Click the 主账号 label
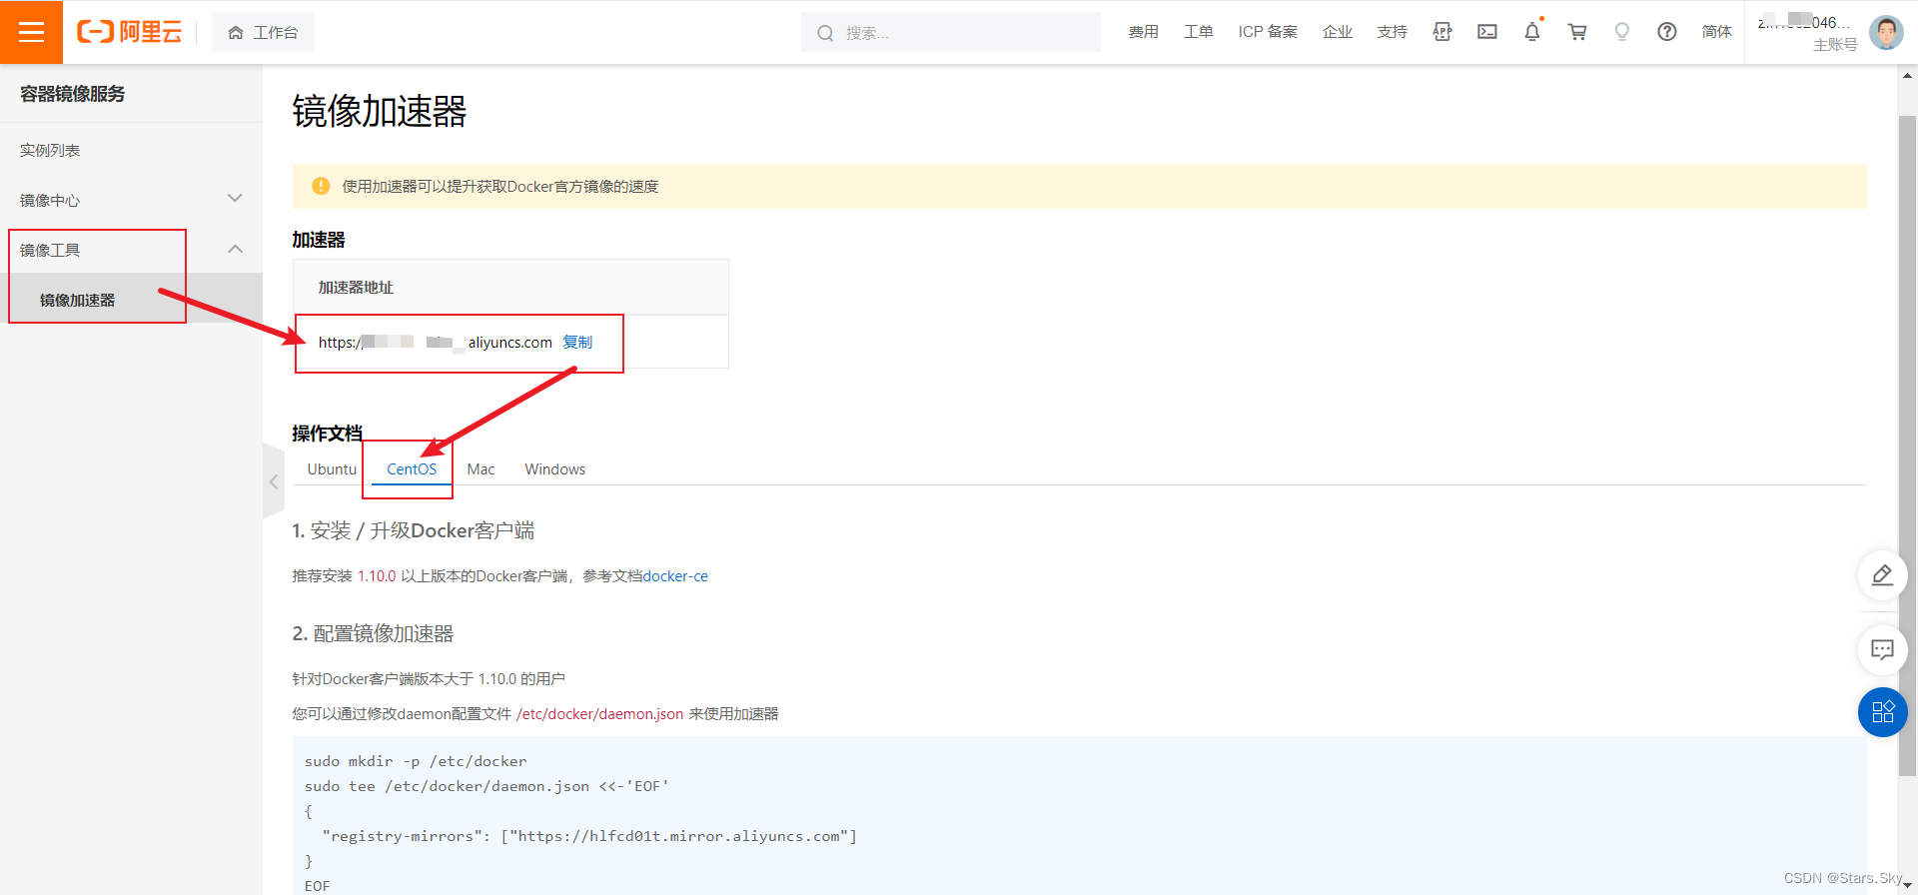Image resolution: width=1918 pixels, height=895 pixels. [x=1835, y=45]
